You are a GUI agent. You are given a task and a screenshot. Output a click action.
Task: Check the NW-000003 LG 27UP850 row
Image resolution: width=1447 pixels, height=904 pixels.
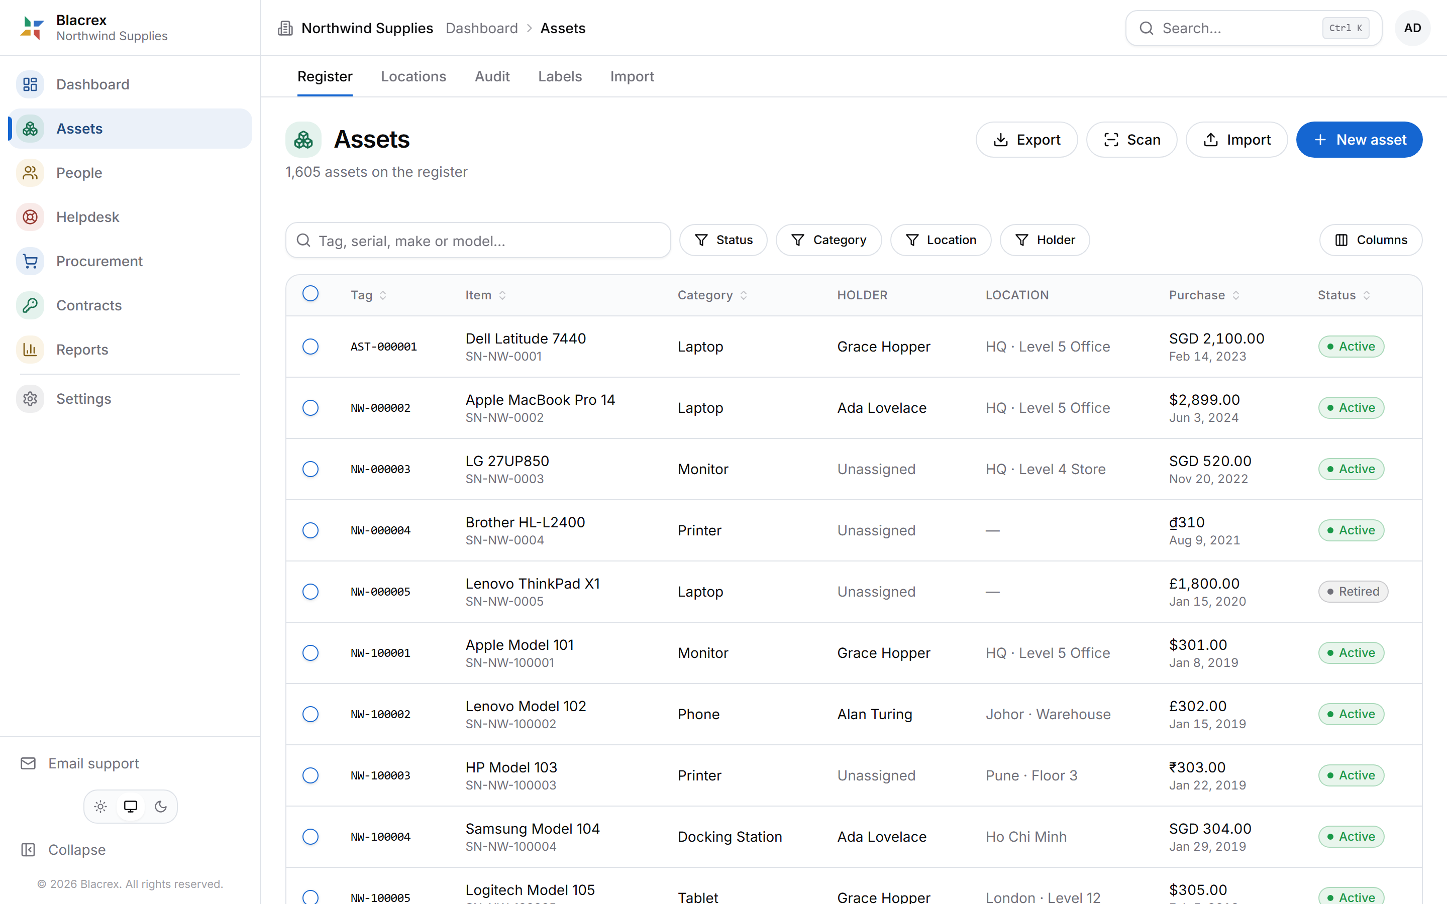pos(311,470)
